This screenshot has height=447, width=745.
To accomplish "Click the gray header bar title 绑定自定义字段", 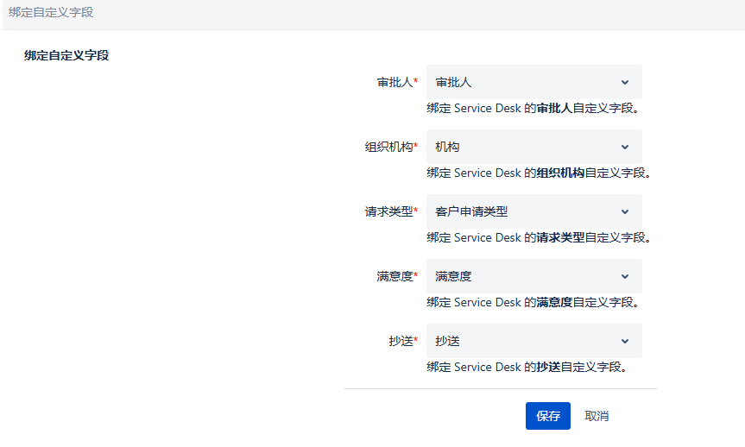I will click(51, 13).
